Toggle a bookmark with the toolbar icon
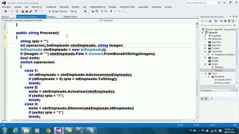Viewport: 239px width, 134px height. (111, 12)
